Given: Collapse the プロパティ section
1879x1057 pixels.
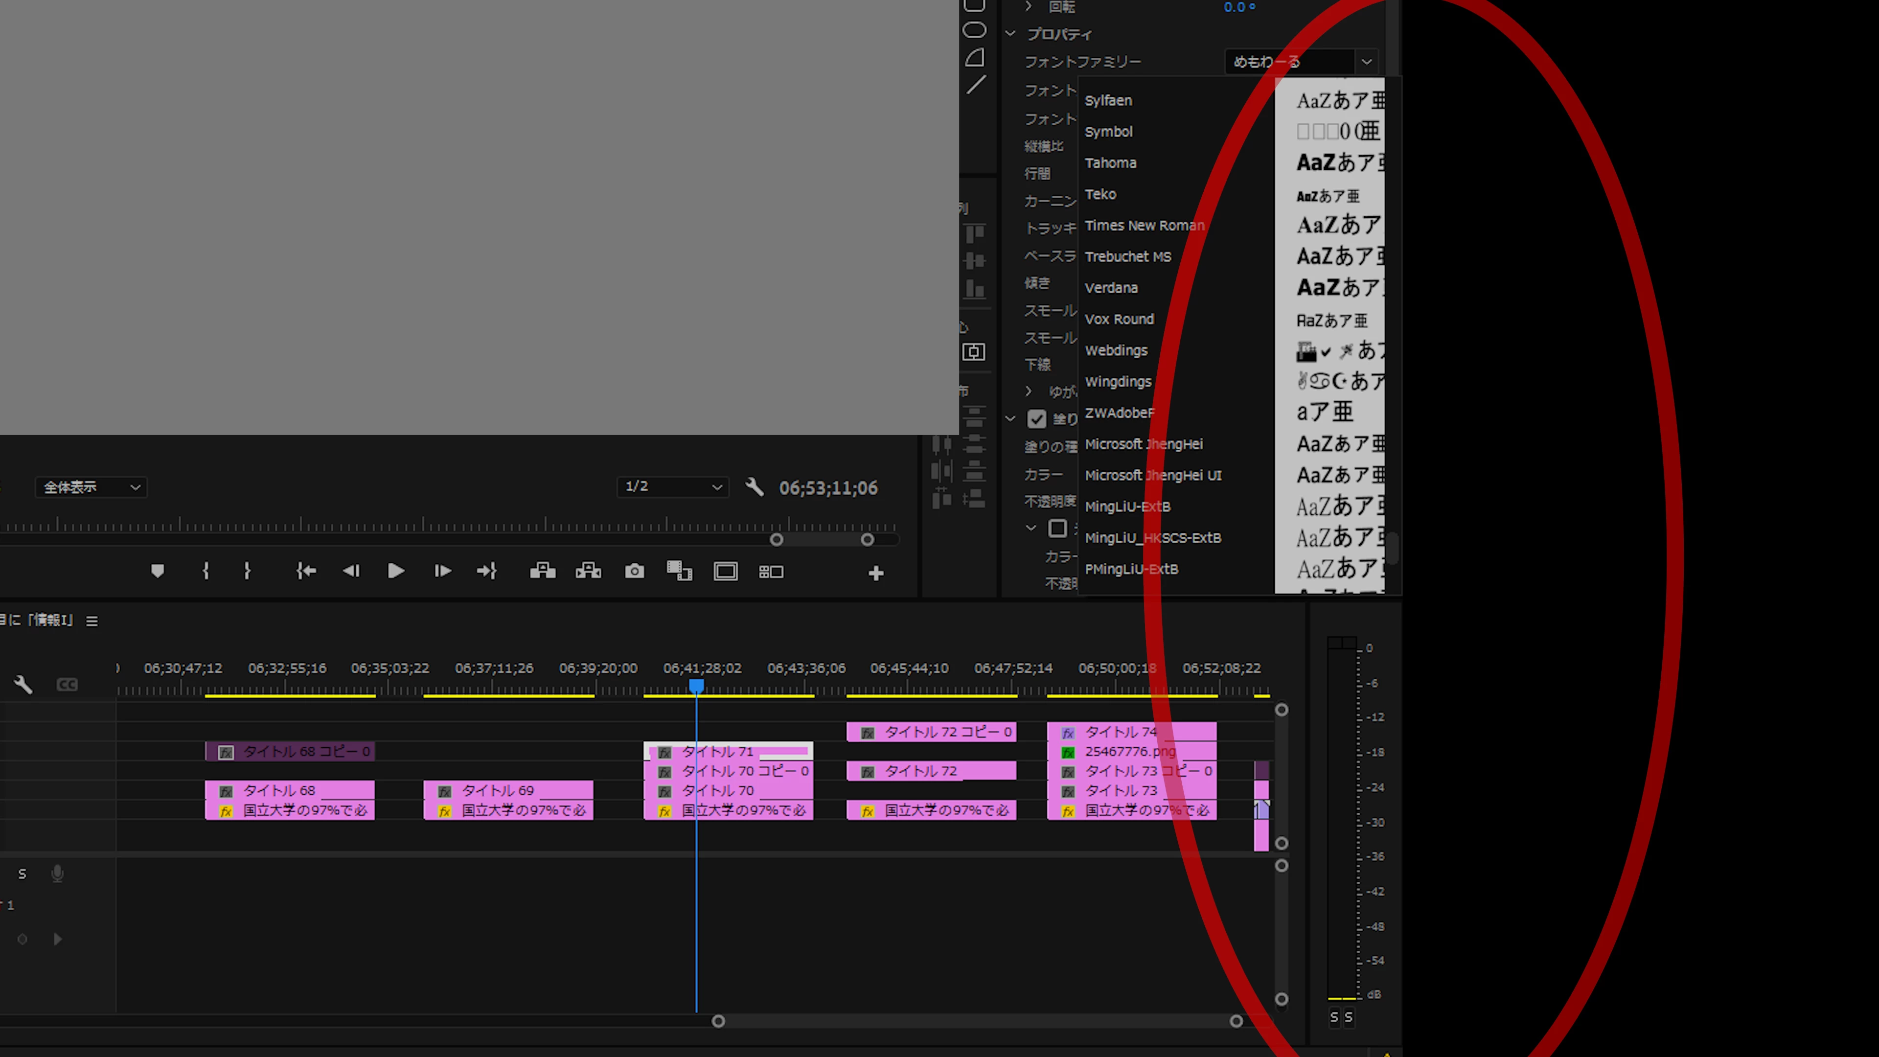Looking at the screenshot, I should pyautogui.click(x=1010, y=34).
